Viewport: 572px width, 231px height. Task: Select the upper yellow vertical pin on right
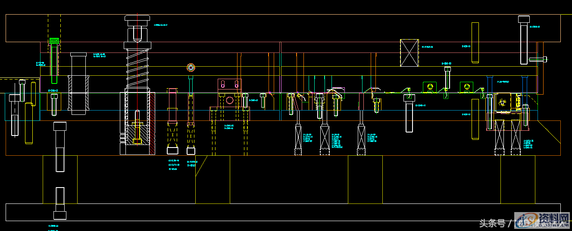coord(475,43)
